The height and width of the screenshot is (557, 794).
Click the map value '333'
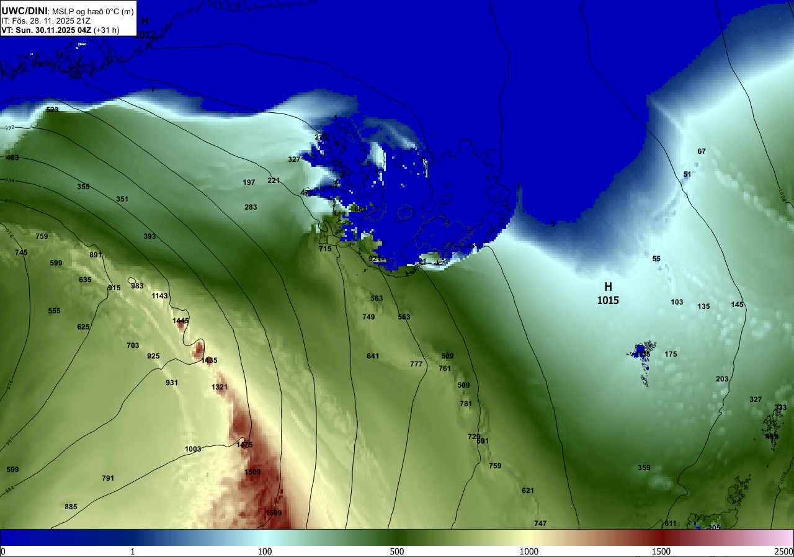pyautogui.click(x=780, y=408)
